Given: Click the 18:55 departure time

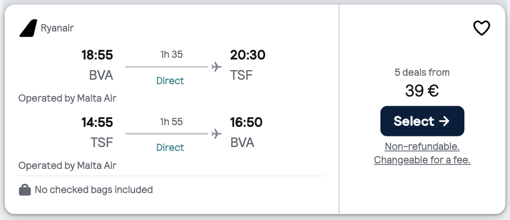Looking at the screenshot, I should pos(97,55).
